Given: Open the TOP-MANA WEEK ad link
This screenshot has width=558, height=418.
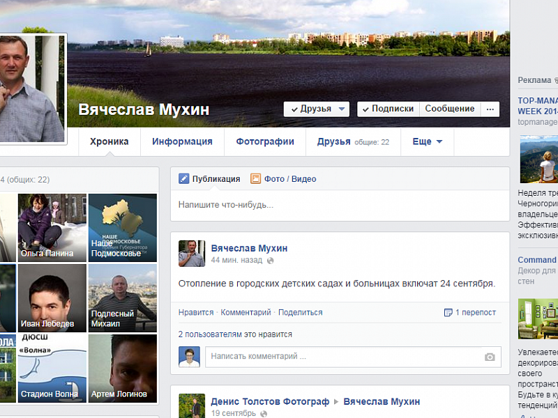Looking at the screenshot, I should pyautogui.click(x=538, y=106).
